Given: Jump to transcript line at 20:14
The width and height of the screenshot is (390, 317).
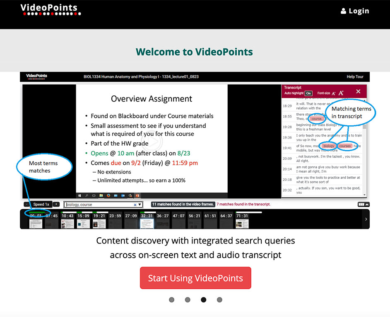Looking at the screenshot, I should (322, 169).
